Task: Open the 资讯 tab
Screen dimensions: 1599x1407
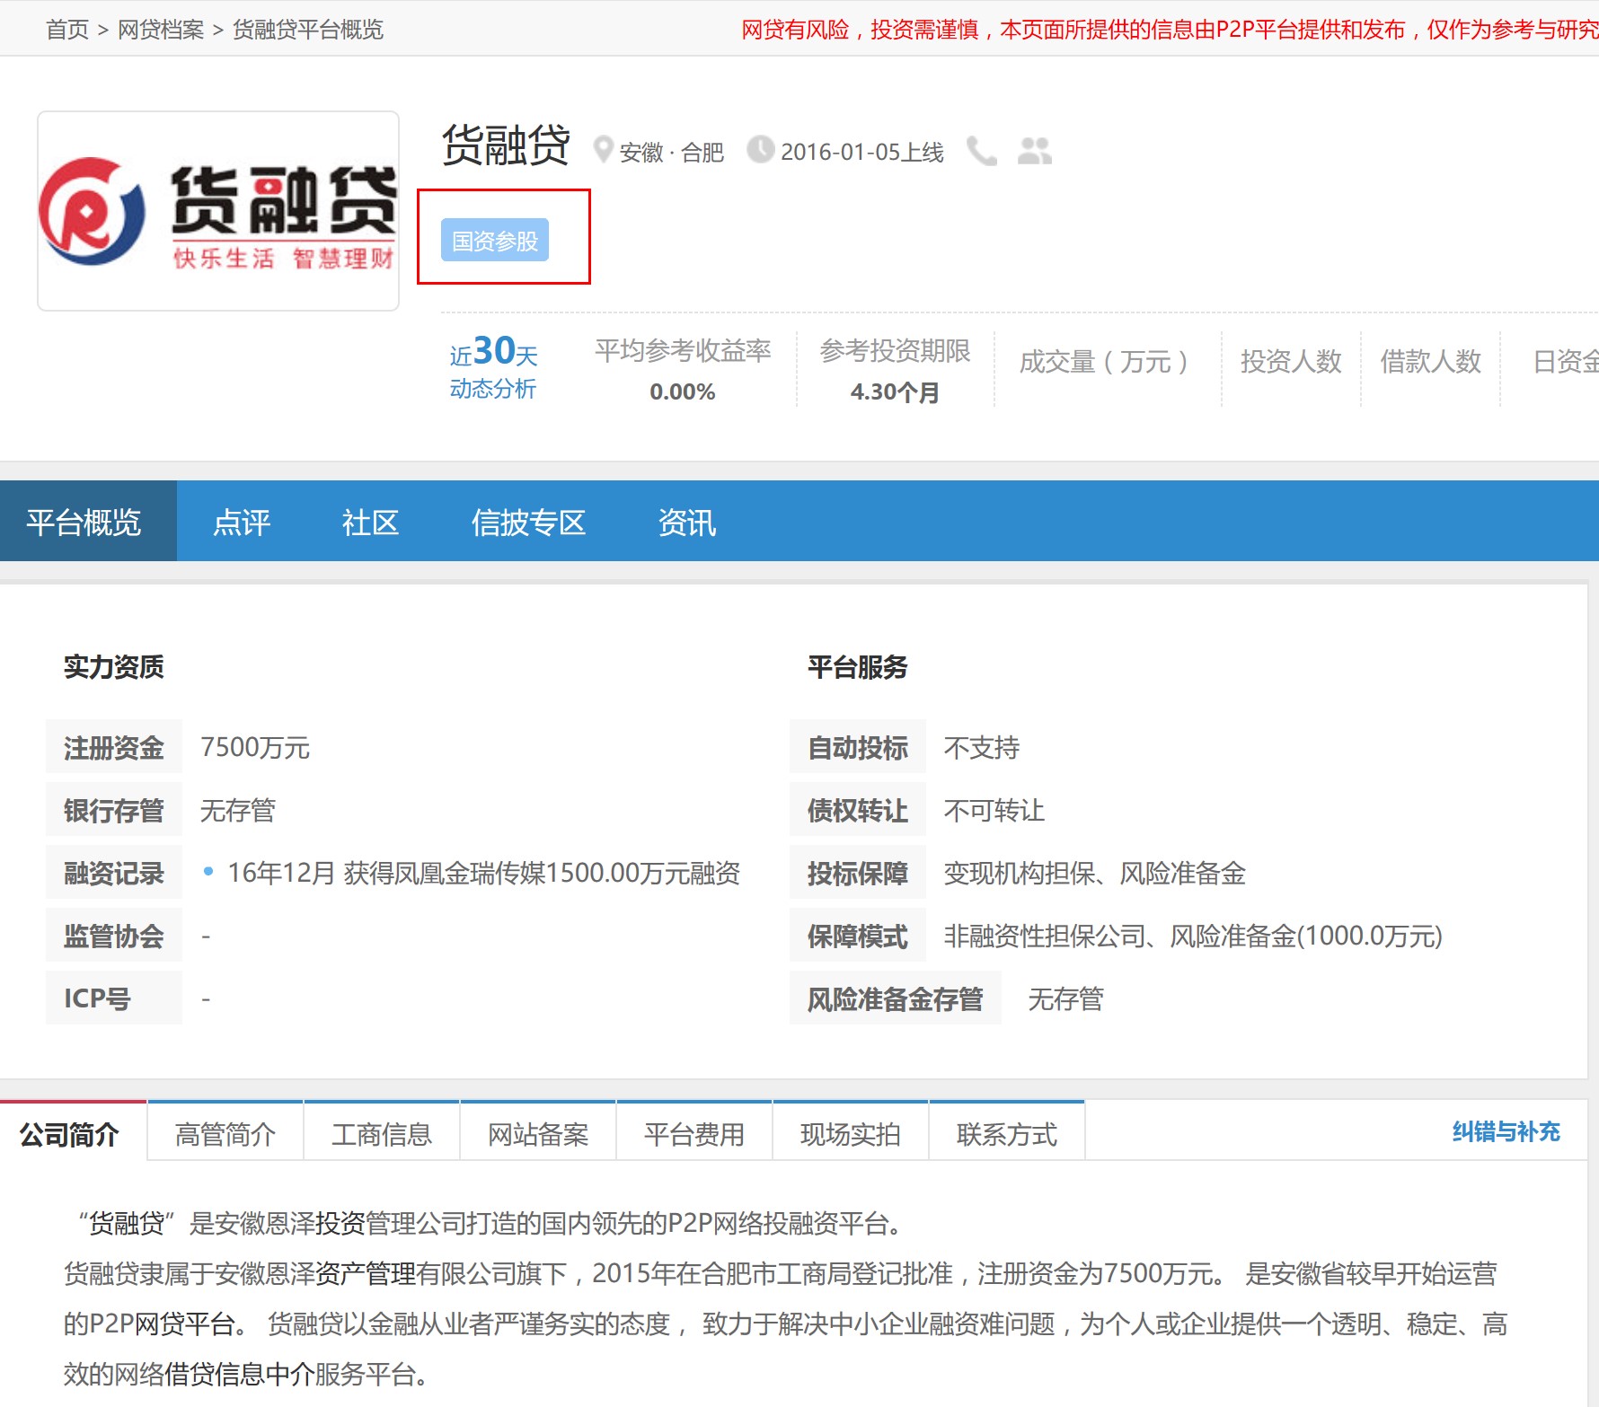Action: coord(687,522)
